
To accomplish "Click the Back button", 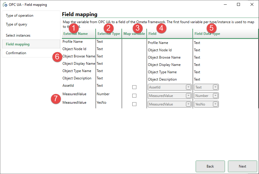I will pos(210,166).
